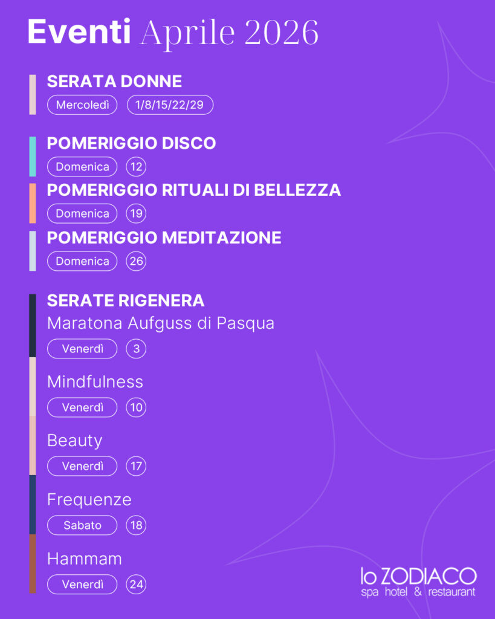Click the lo Zodiaco logo

(418, 582)
